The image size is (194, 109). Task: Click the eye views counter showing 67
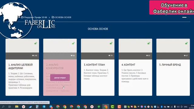186,56
